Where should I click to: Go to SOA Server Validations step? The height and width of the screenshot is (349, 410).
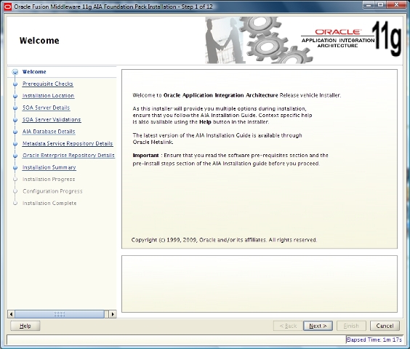click(x=52, y=119)
